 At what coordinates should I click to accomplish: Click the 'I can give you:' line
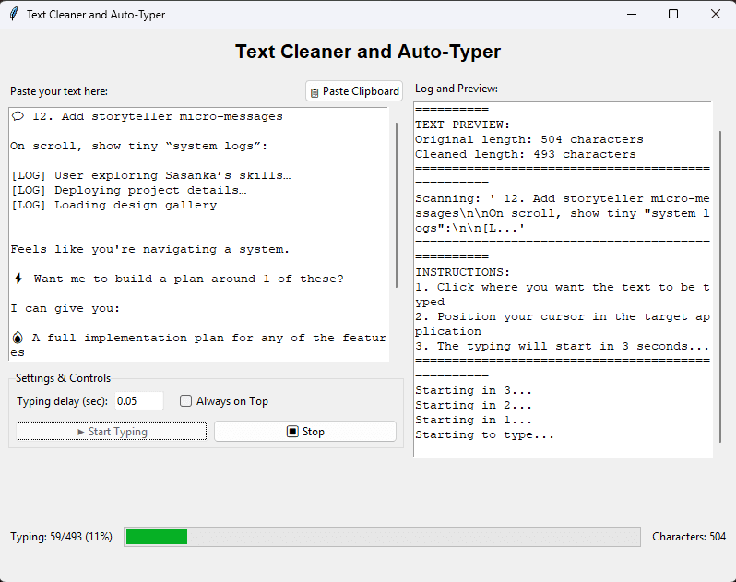tap(65, 308)
